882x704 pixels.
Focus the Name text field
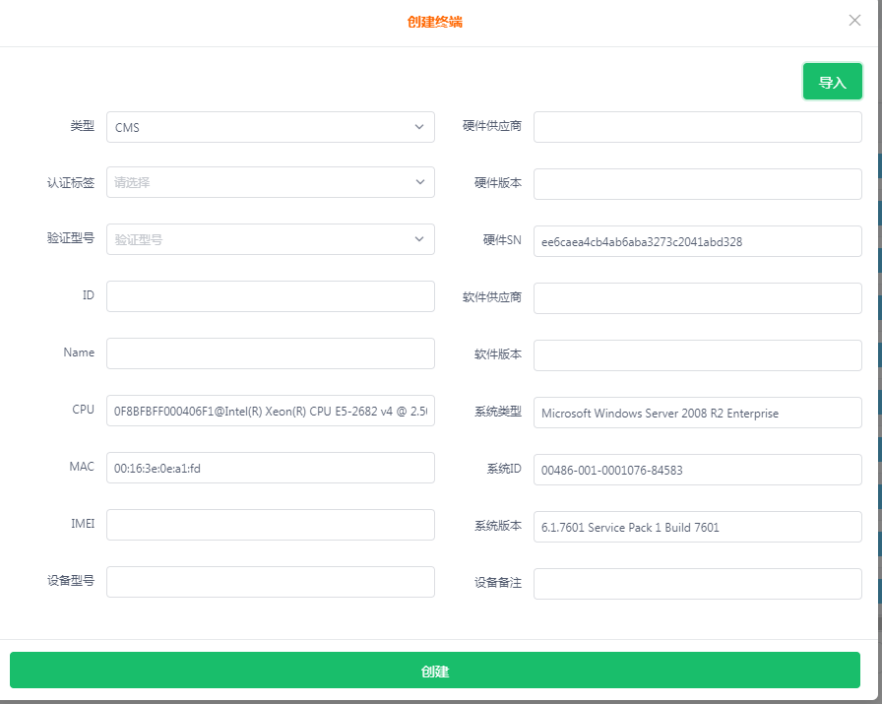pos(270,353)
